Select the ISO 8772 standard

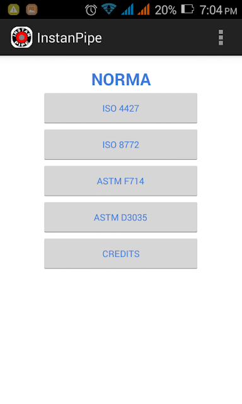tap(120, 145)
